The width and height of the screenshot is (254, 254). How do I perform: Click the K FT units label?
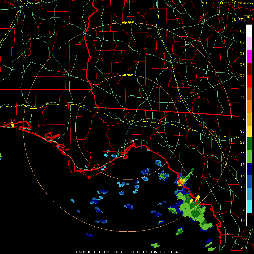point(238,20)
